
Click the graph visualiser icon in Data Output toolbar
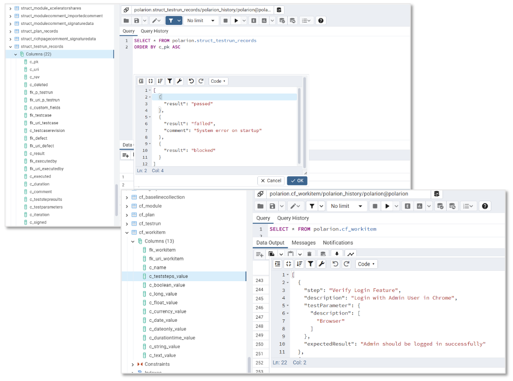point(350,254)
